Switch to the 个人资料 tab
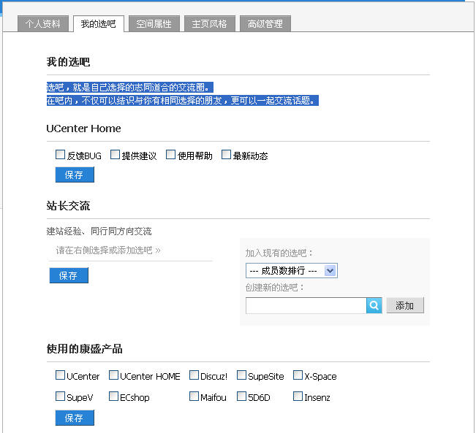The image size is (476, 433). 43,24
